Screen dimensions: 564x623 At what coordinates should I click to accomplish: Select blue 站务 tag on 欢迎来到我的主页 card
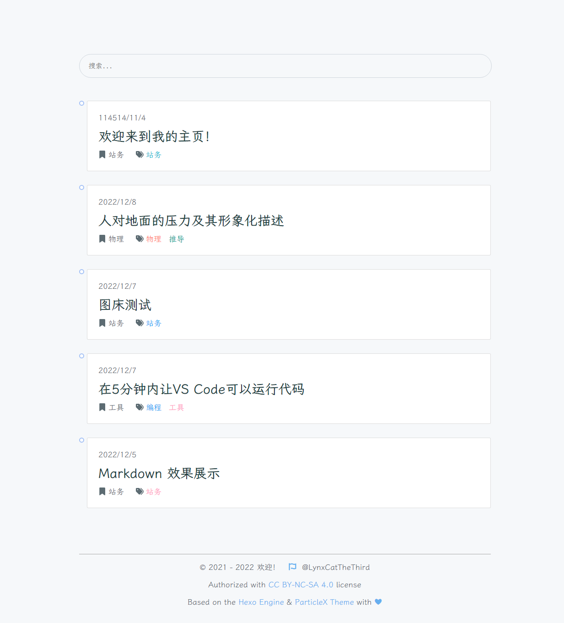154,155
